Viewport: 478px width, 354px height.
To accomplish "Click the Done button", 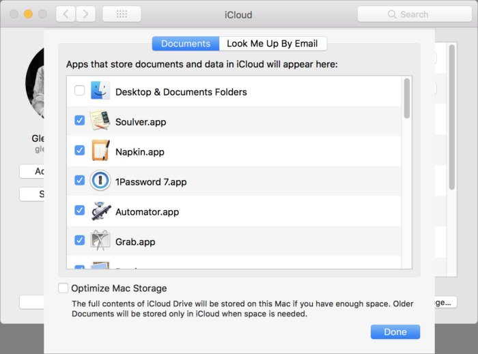I will [395, 331].
